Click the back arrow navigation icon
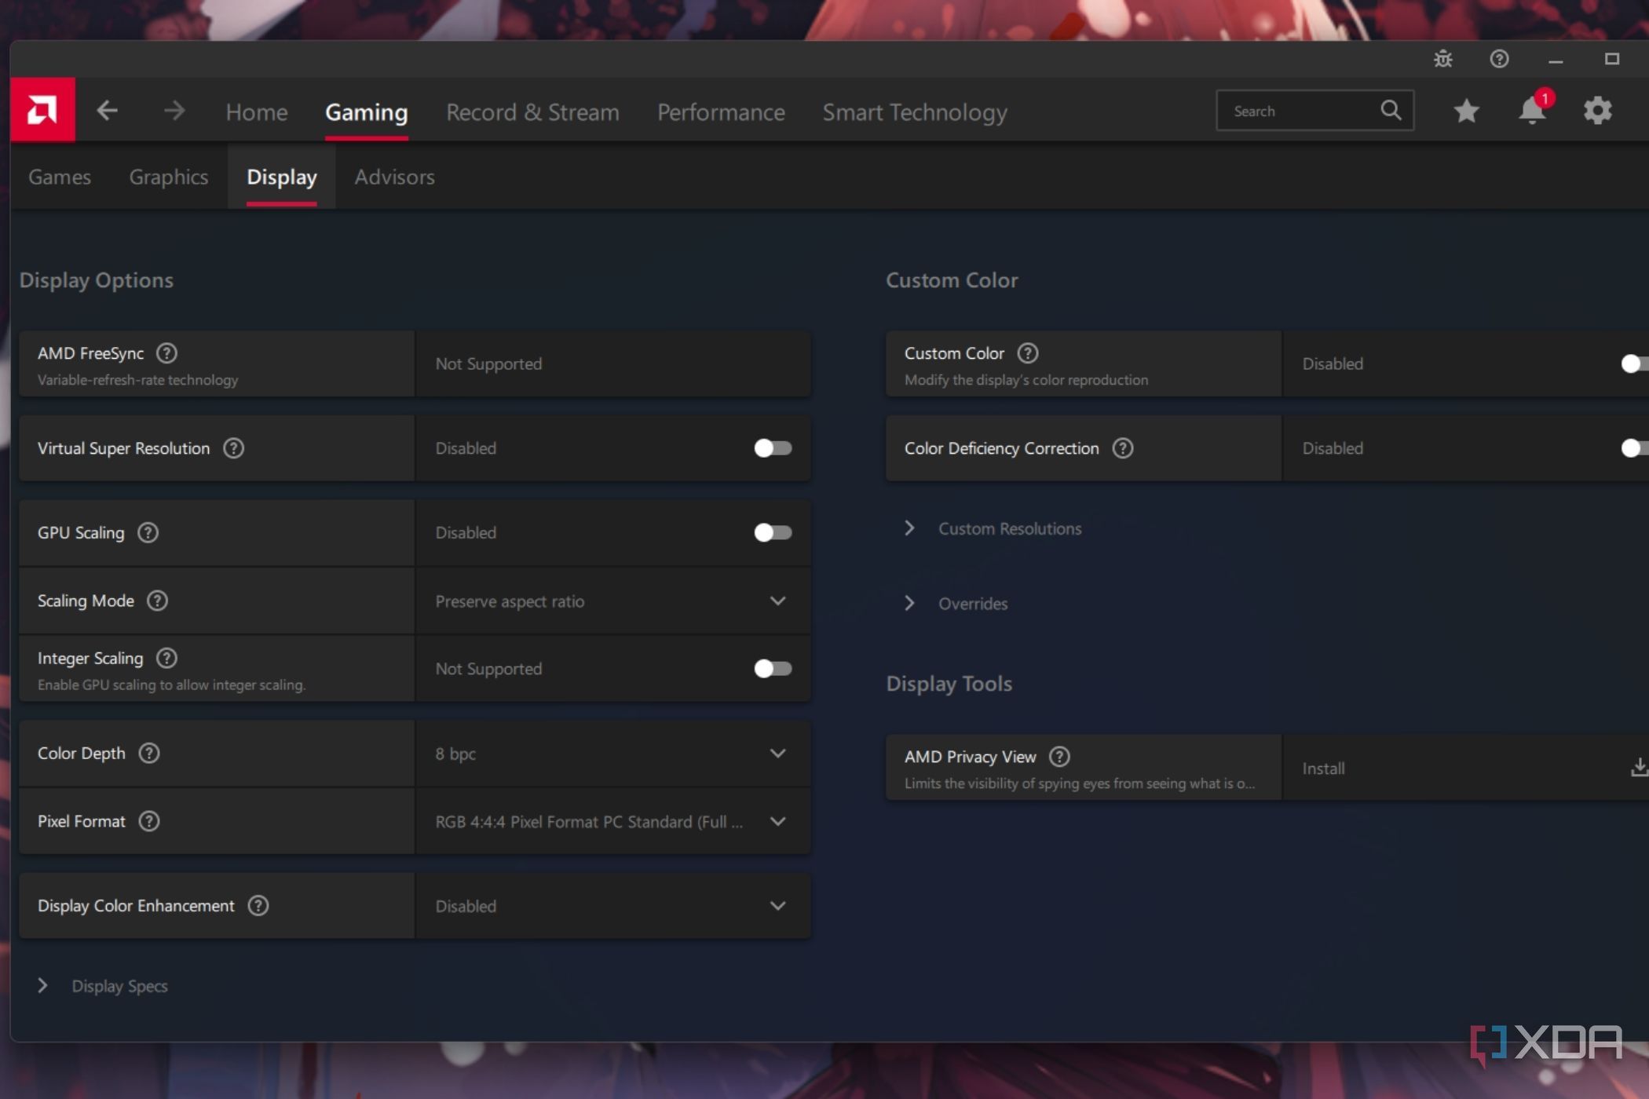This screenshot has width=1649, height=1099. (108, 111)
